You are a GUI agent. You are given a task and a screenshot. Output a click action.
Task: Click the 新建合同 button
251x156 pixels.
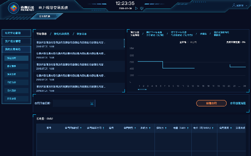(x=211, y=103)
